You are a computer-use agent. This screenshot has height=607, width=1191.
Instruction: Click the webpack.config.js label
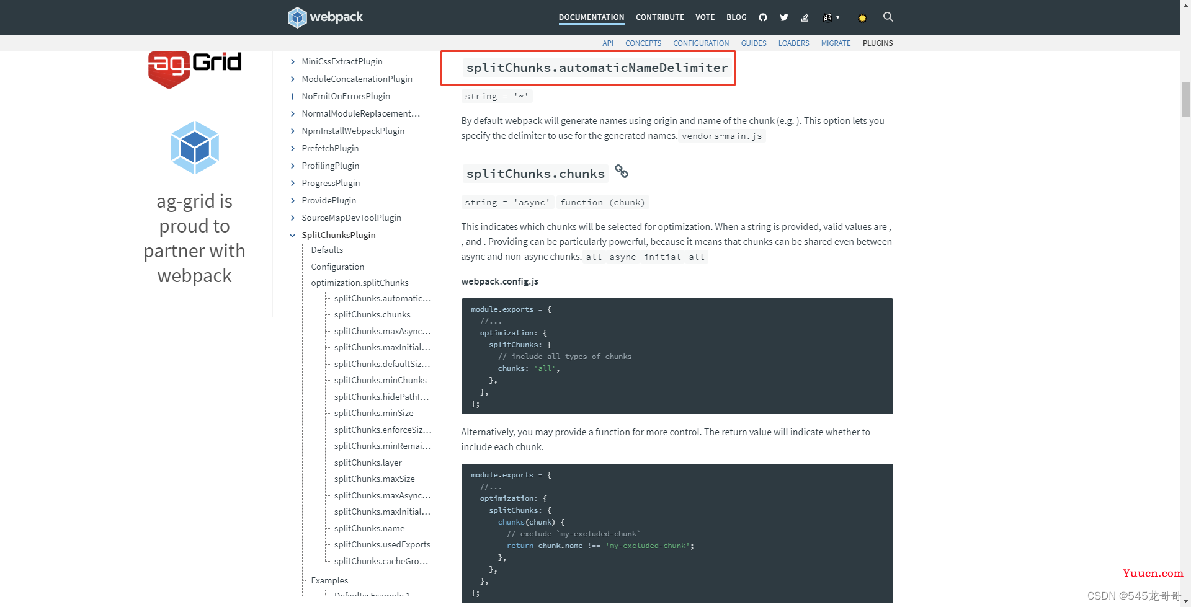(x=499, y=281)
